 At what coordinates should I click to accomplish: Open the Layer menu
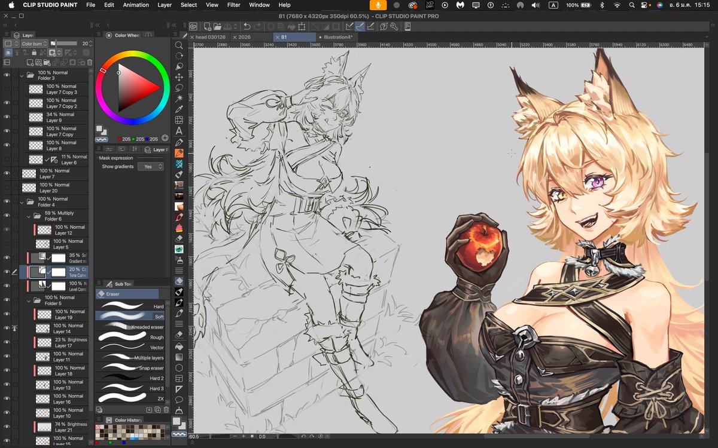pyautogui.click(x=165, y=5)
